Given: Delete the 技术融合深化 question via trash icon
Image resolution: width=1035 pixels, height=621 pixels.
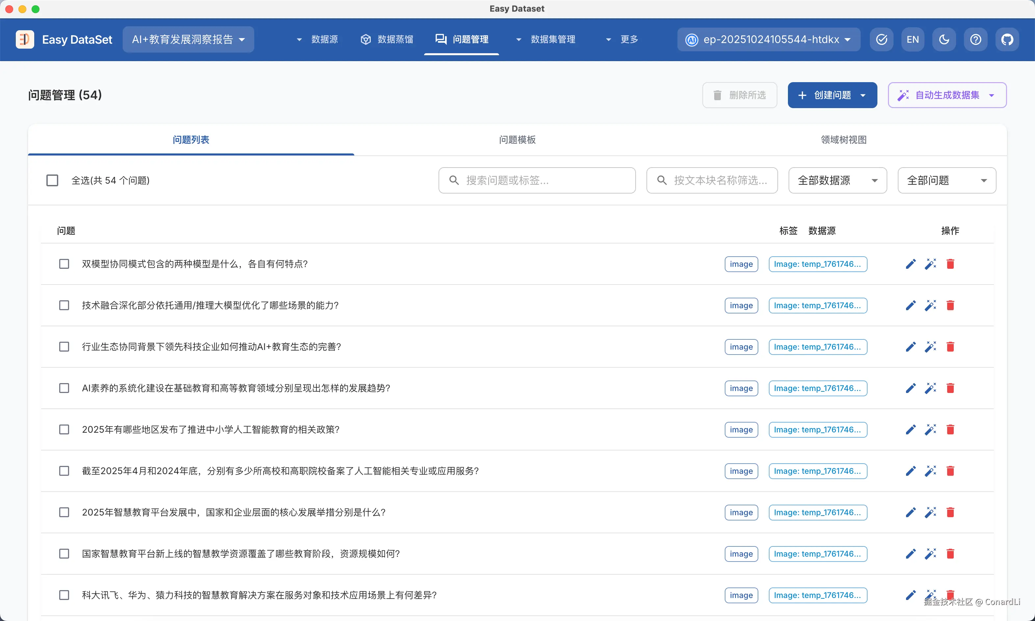Looking at the screenshot, I should tap(950, 306).
